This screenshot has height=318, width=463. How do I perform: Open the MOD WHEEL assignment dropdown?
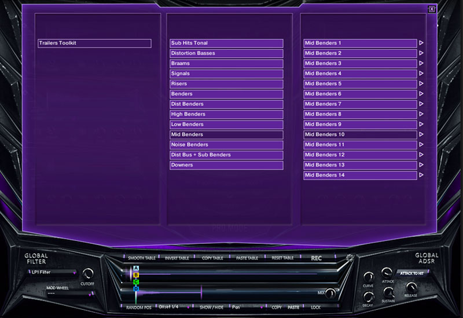coord(70,294)
